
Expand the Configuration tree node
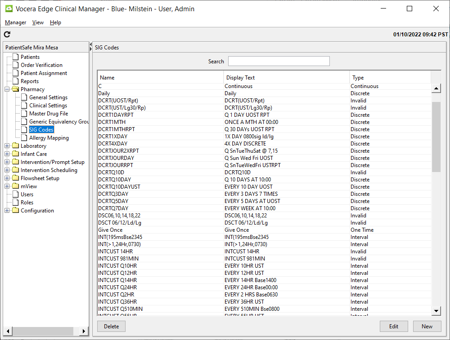[7, 211]
